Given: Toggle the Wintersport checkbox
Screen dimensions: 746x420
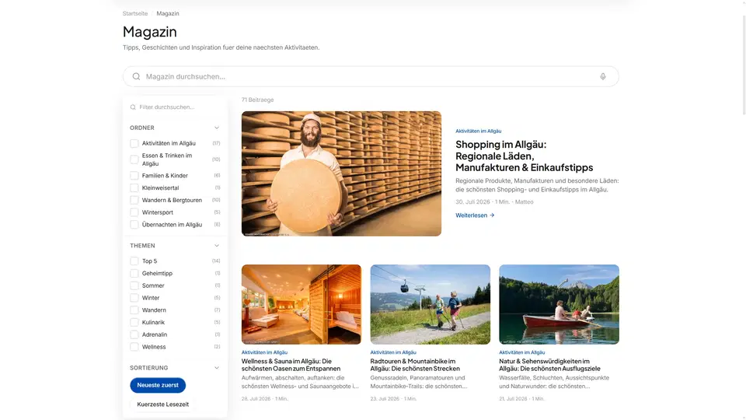Looking at the screenshot, I should 134,212.
